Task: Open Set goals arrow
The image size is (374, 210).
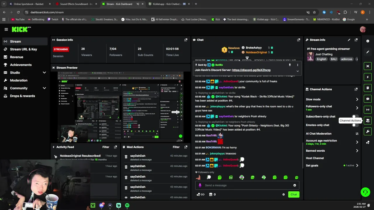Action: tap(357, 165)
